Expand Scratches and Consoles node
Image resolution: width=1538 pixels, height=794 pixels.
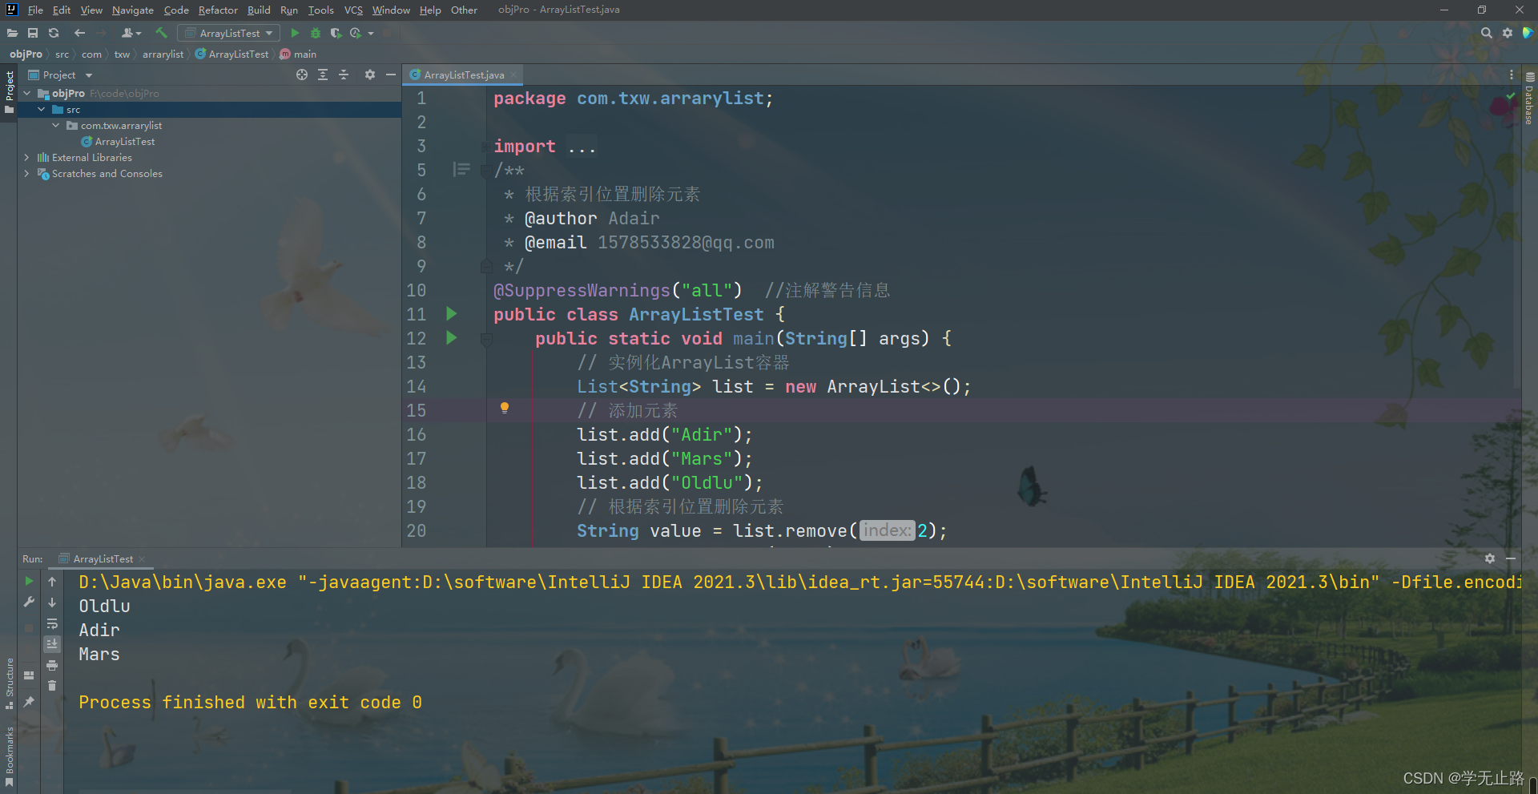click(26, 174)
